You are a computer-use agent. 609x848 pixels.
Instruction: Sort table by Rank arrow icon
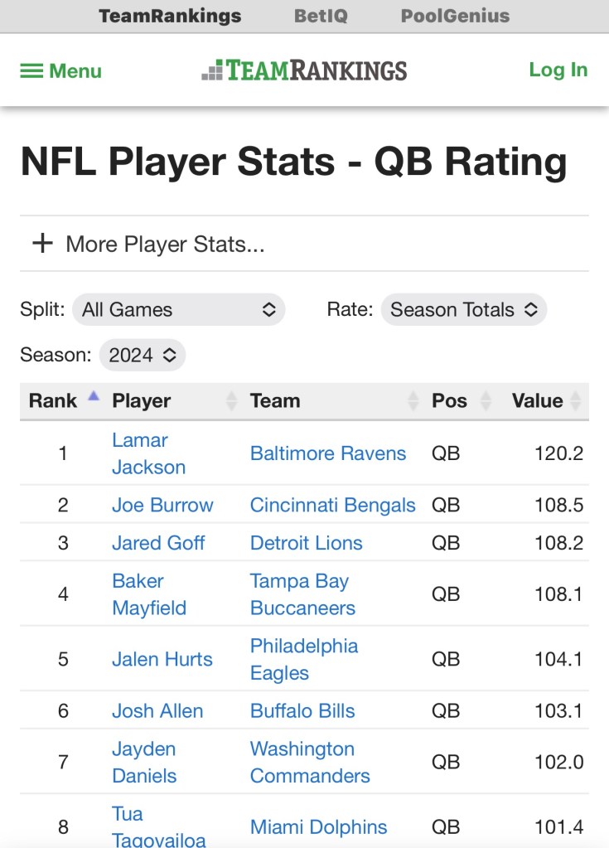[94, 397]
